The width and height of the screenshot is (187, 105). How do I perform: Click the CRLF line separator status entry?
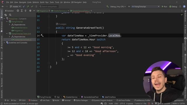(116, 104)
